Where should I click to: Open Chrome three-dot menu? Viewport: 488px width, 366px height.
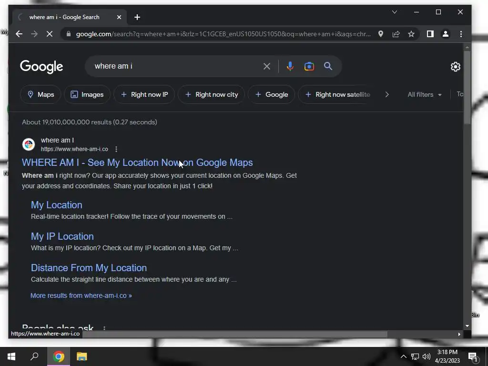[461, 34]
